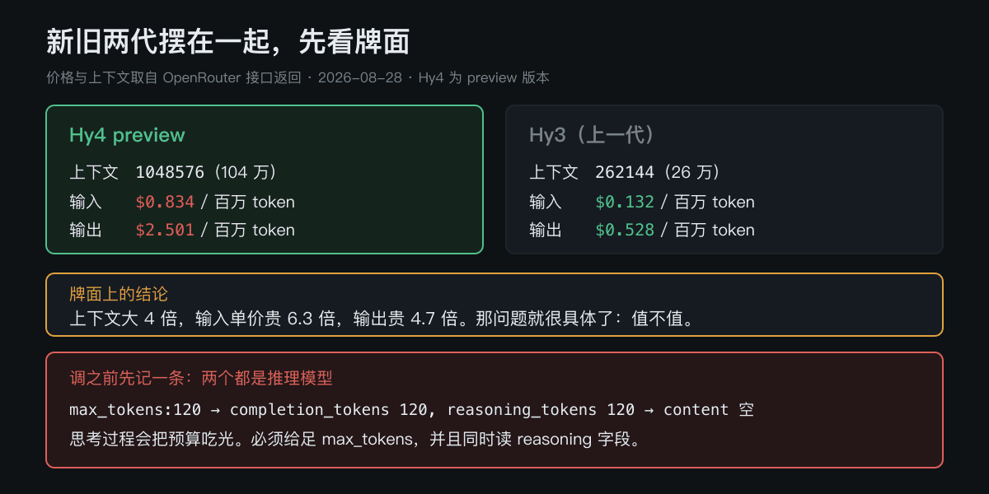The image size is (989, 494).
Task: Click the 上下文 label in Hy4 card
Action: [x=94, y=173]
